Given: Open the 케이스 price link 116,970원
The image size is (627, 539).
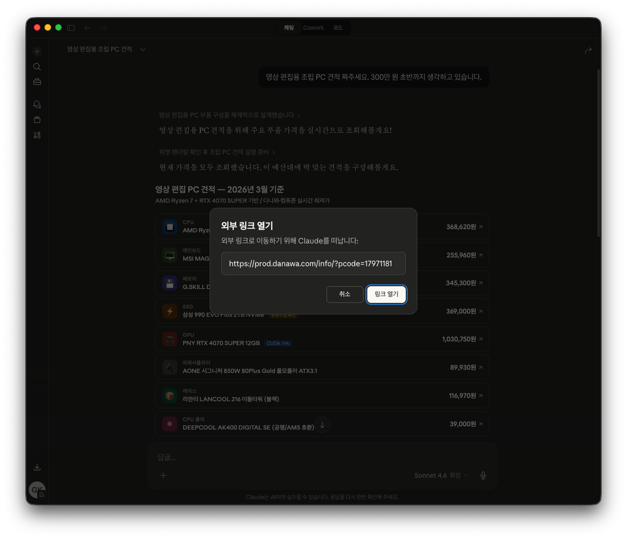Looking at the screenshot, I should coord(466,396).
